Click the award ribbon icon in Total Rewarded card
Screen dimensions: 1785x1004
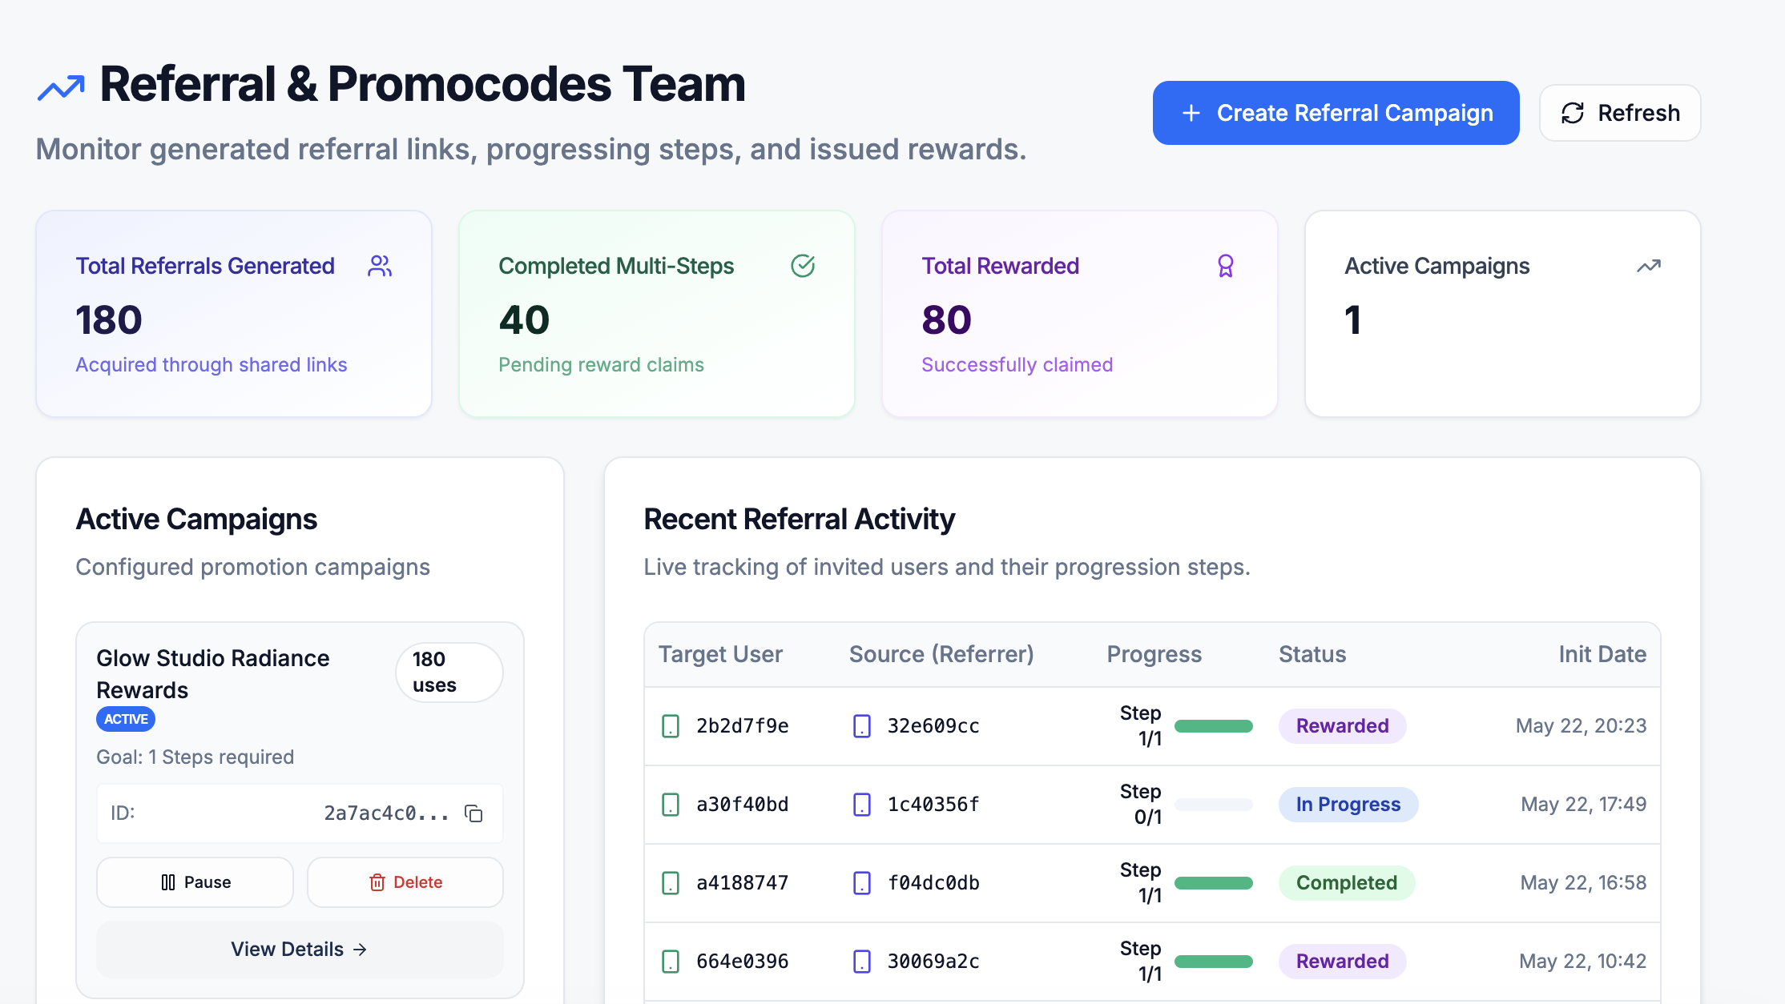coord(1226,266)
